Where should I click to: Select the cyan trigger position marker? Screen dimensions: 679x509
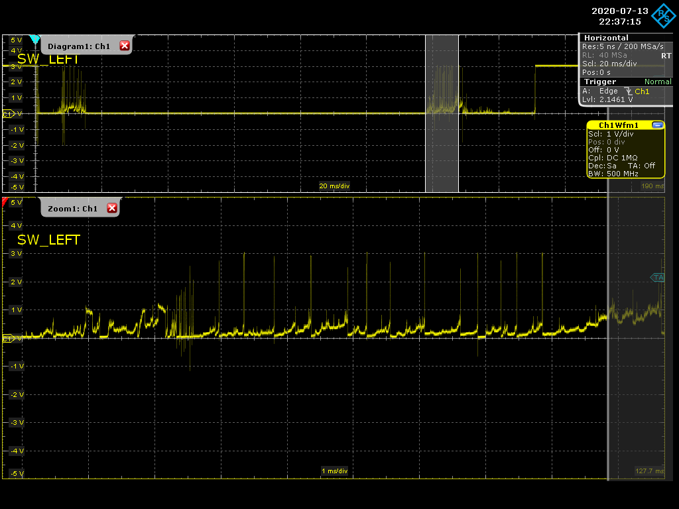pos(35,39)
